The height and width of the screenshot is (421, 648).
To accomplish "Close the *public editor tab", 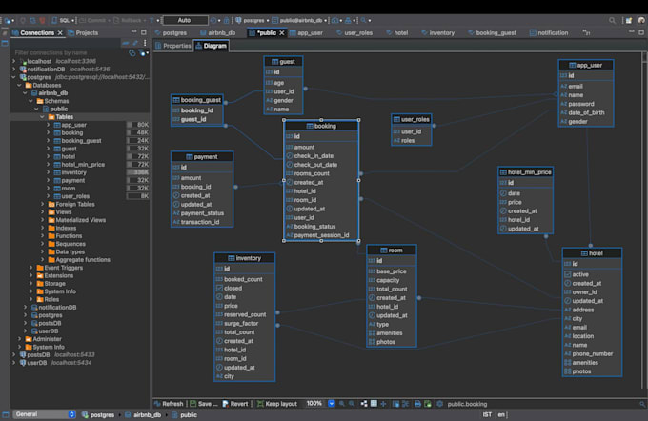I will pyautogui.click(x=282, y=32).
